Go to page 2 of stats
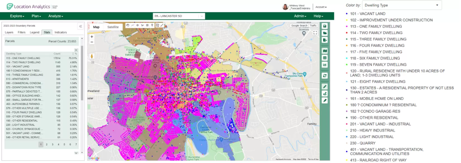 click(47, 144)
